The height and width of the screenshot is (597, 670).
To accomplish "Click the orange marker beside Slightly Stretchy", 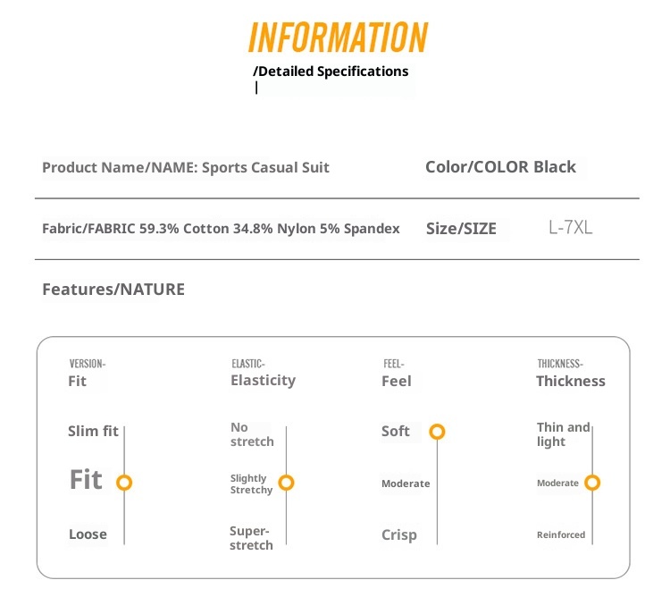I will click(x=286, y=483).
